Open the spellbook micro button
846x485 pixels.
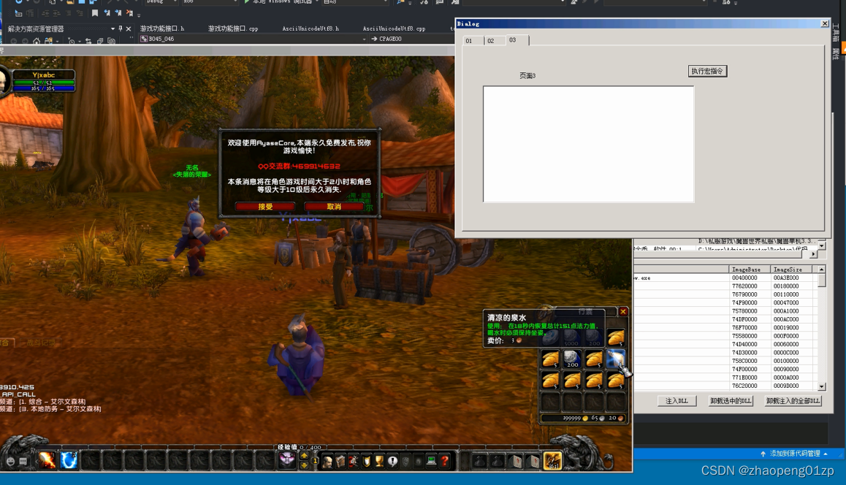pos(340,462)
